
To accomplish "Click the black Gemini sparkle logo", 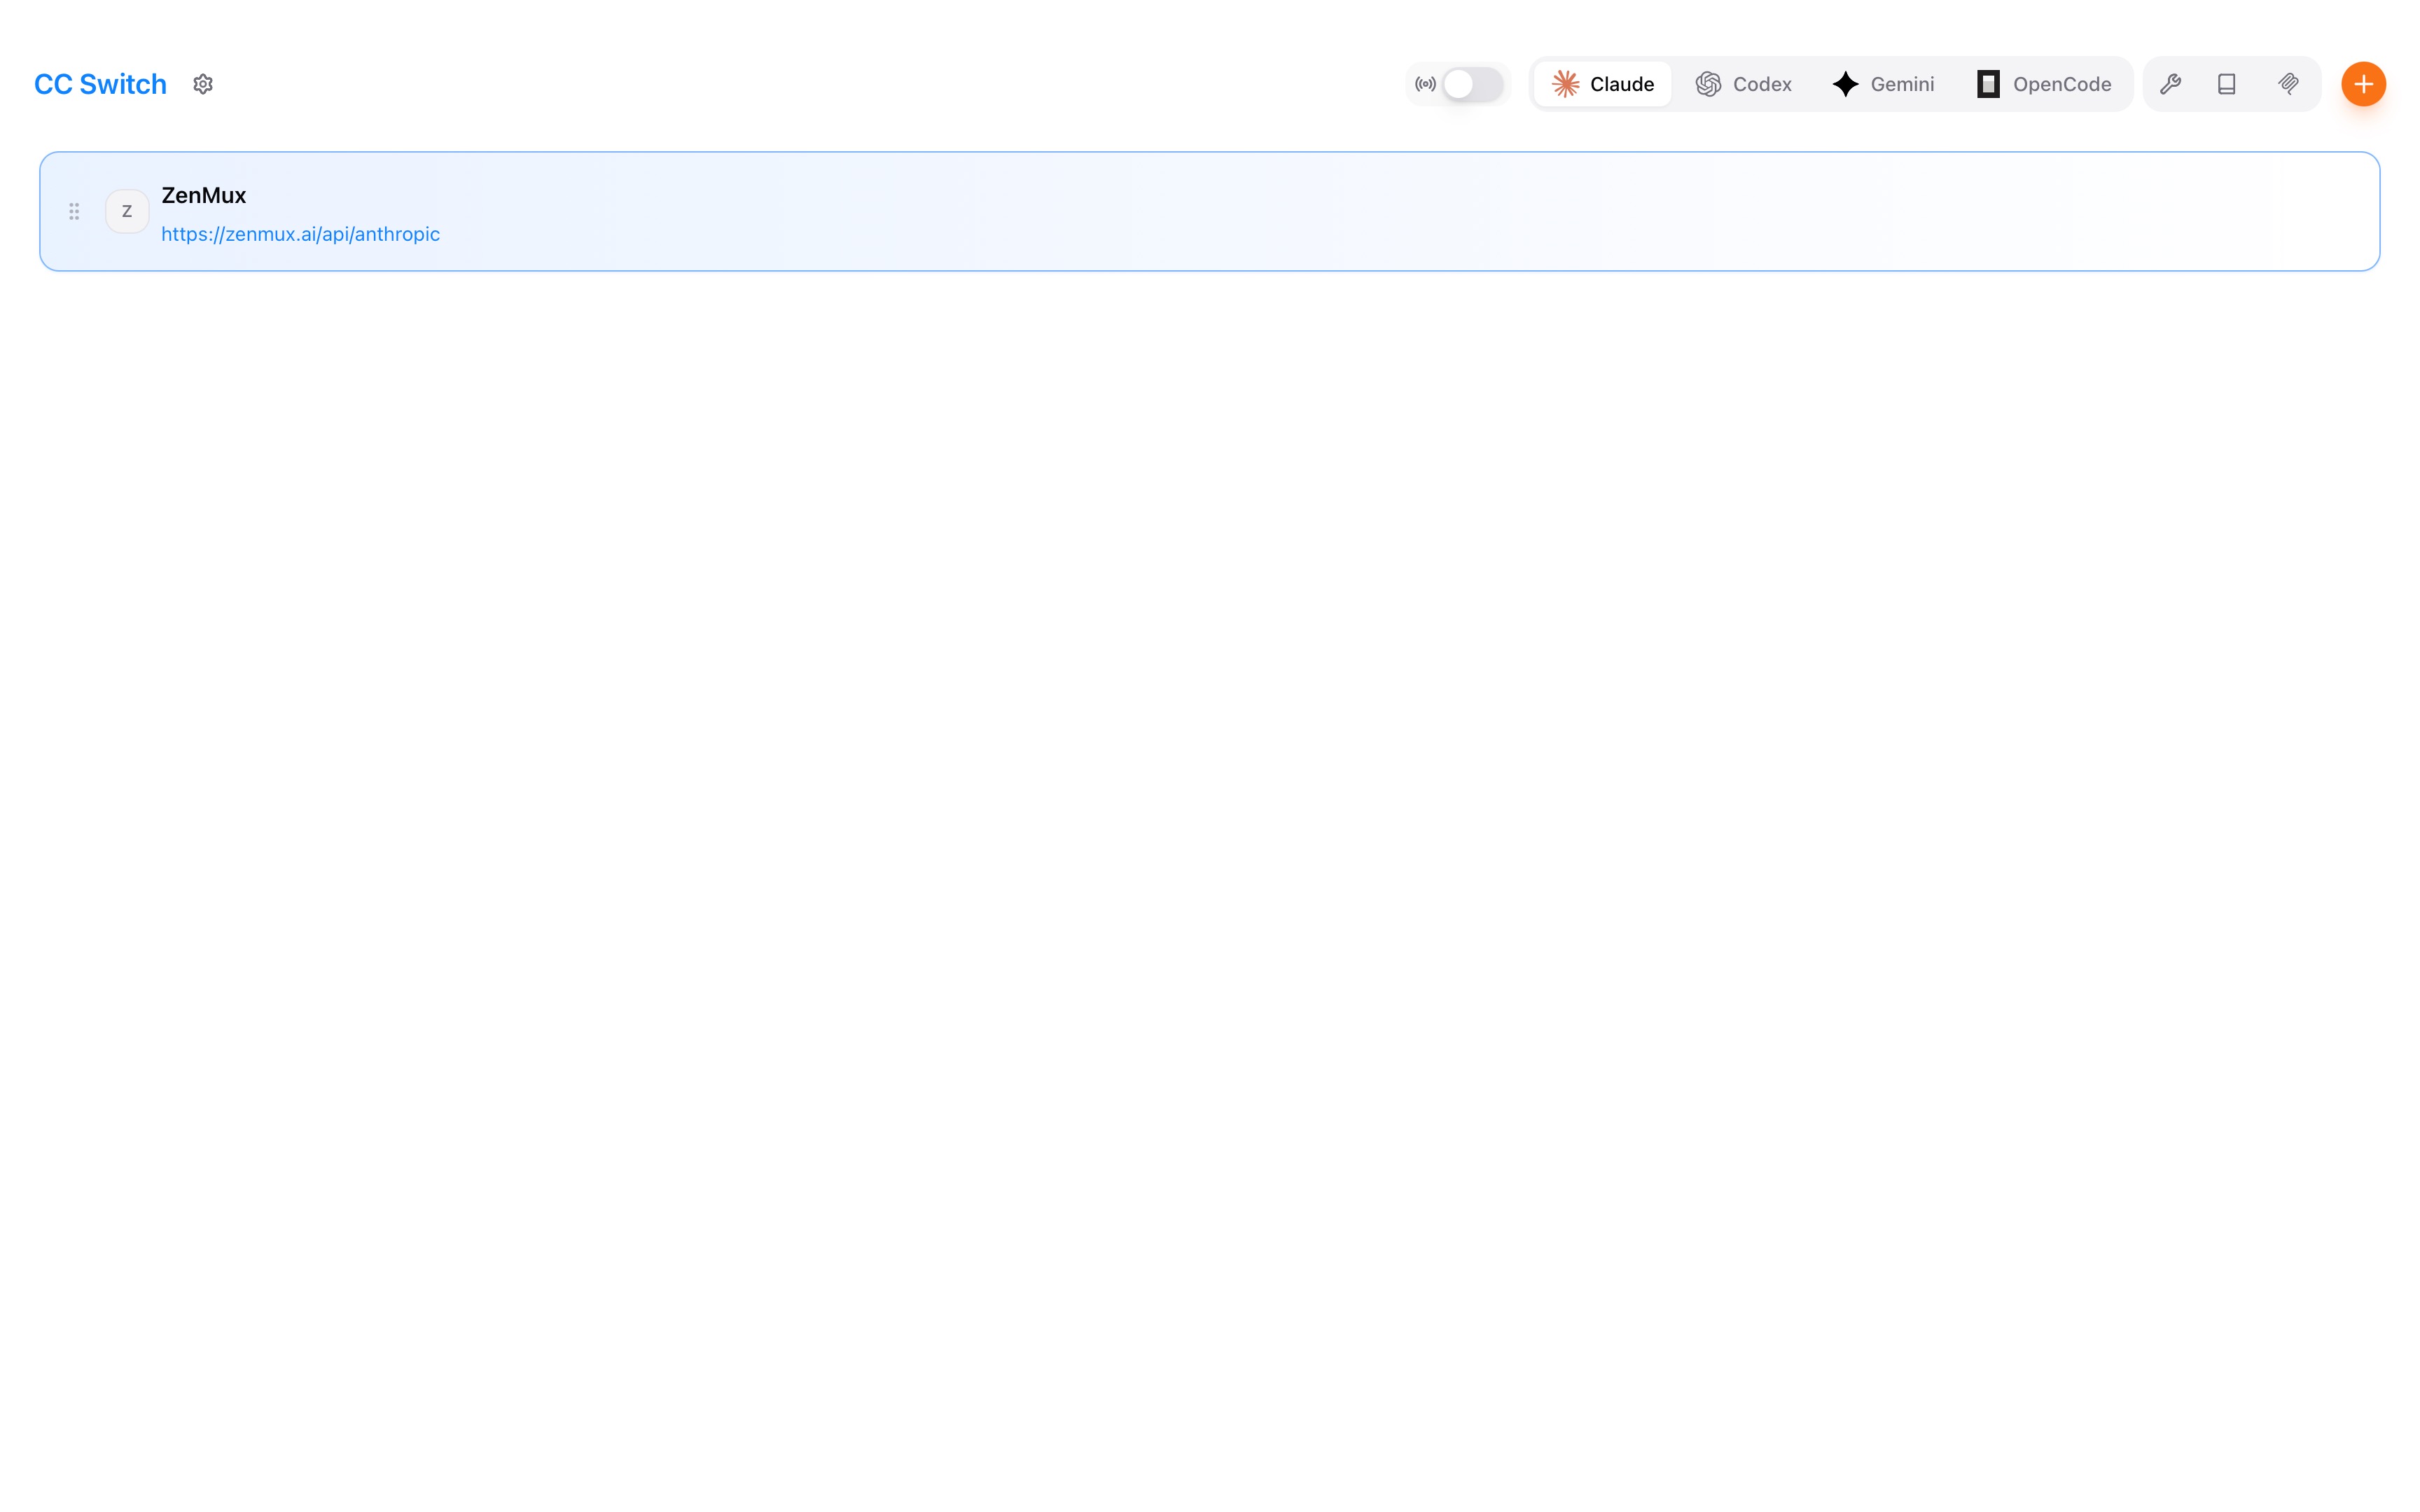I will coord(1846,84).
